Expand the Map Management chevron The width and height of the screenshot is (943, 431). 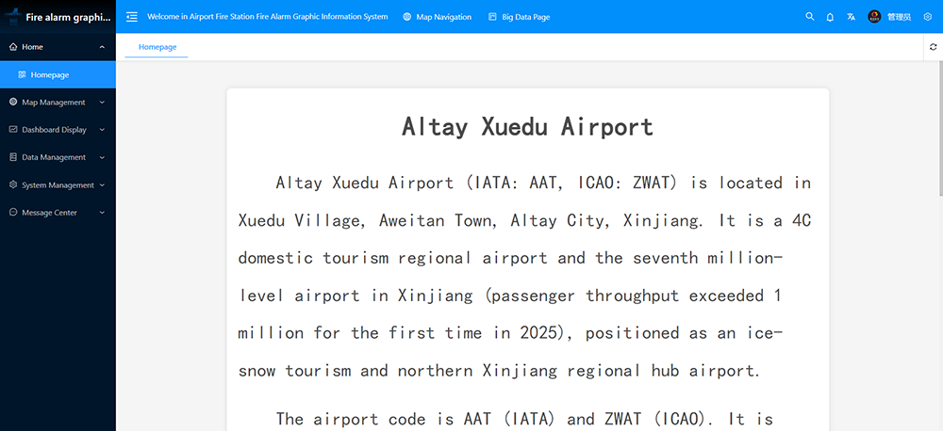[x=102, y=102]
